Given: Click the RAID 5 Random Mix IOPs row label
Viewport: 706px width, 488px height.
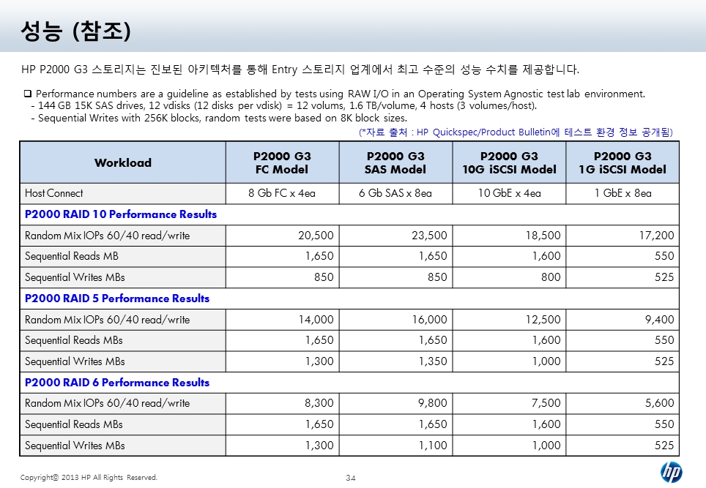Looking at the screenshot, I should click(107, 319).
